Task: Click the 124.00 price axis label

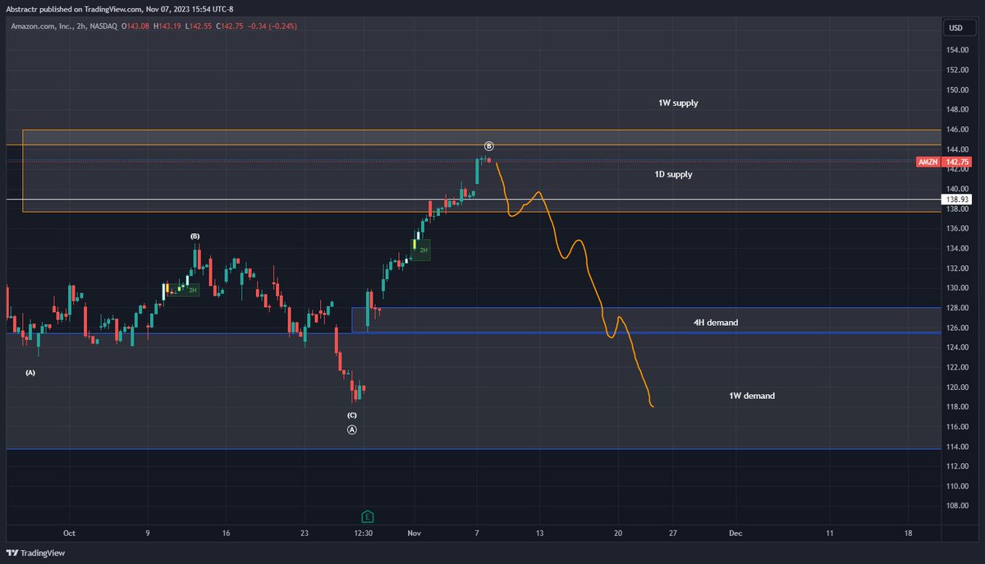Action: pyautogui.click(x=957, y=347)
